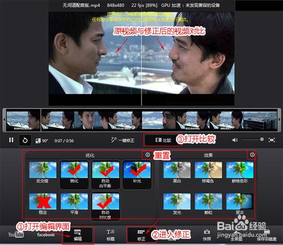Click the loop replay icon
Screen dimensions: 283x245
pos(25,140)
